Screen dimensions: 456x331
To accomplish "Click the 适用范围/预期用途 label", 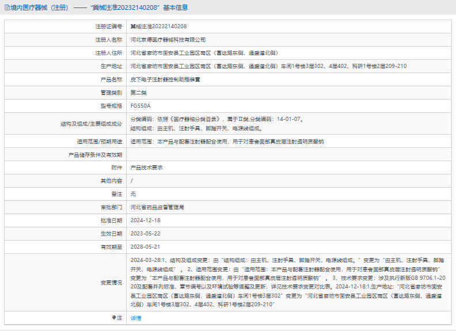I will click(100, 142).
